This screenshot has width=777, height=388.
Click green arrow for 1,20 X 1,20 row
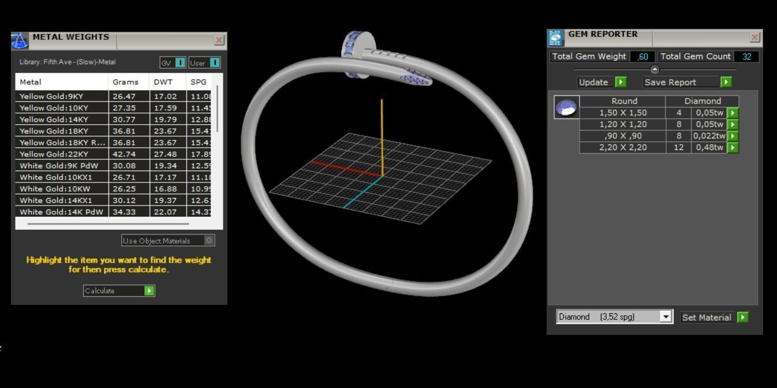tap(733, 125)
